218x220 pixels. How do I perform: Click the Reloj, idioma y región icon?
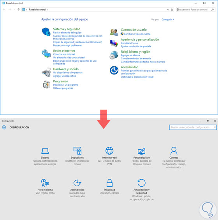coord(114,55)
